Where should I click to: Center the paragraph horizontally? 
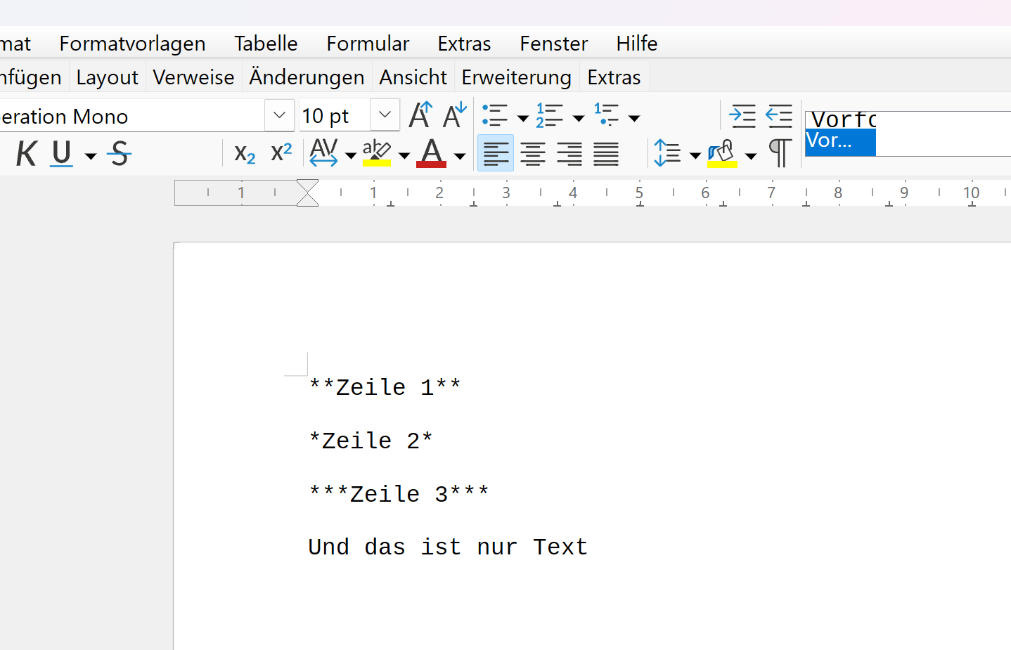pos(533,153)
